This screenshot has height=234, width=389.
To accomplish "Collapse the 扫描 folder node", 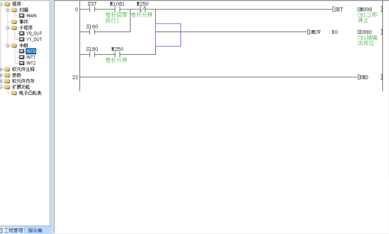I will click(8, 10).
